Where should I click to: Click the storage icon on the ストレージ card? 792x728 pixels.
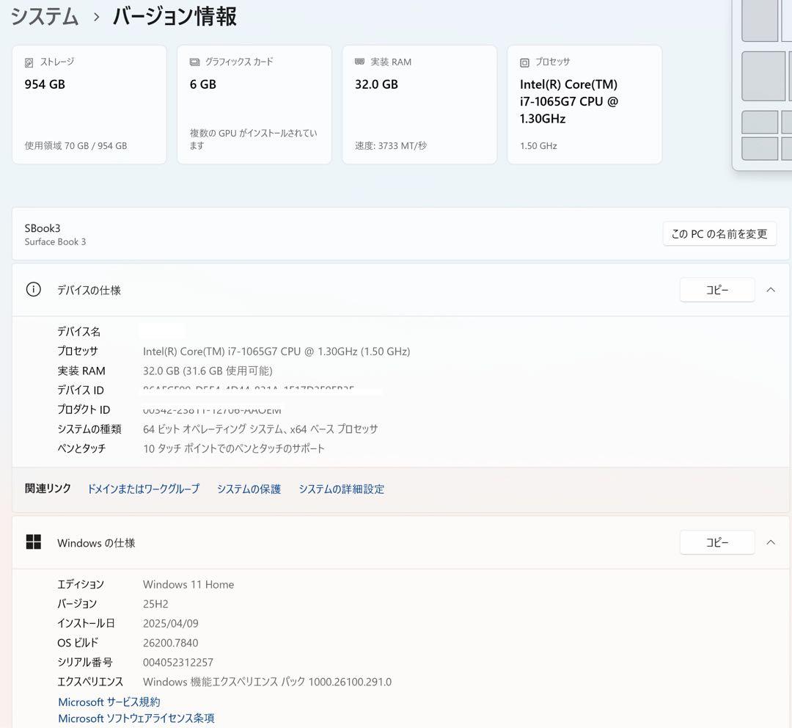click(x=29, y=62)
